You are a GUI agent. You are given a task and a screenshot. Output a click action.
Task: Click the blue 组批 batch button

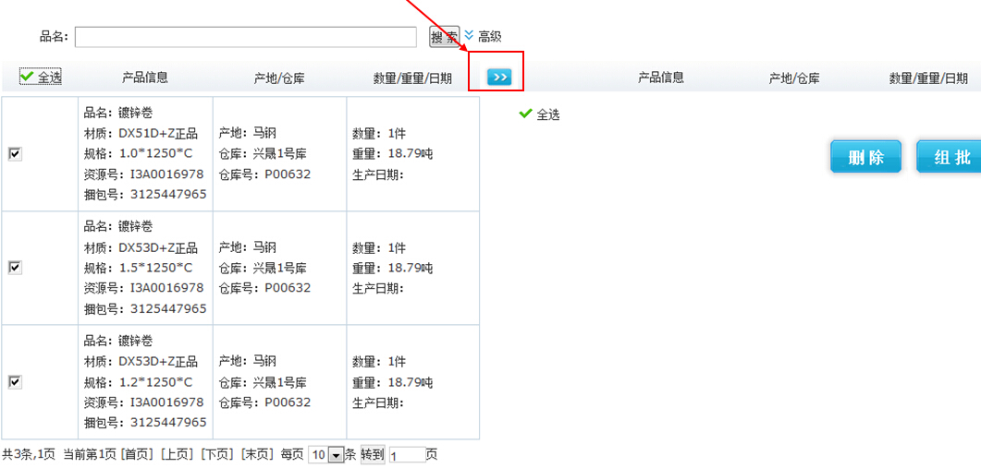pyautogui.click(x=949, y=157)
